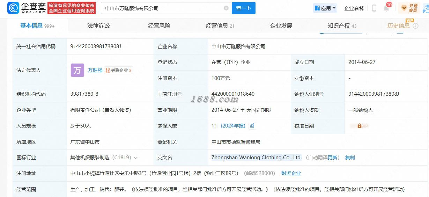Image resolution: width=429 pixels, height=197 pixels.
Task: Click the info icon beside 历史信息
Action: click(x=415, y=26)
